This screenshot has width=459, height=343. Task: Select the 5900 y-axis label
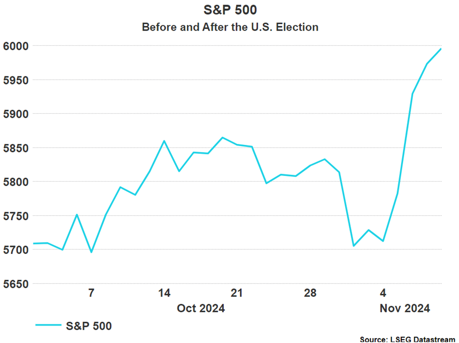click(x=16, y=114)
